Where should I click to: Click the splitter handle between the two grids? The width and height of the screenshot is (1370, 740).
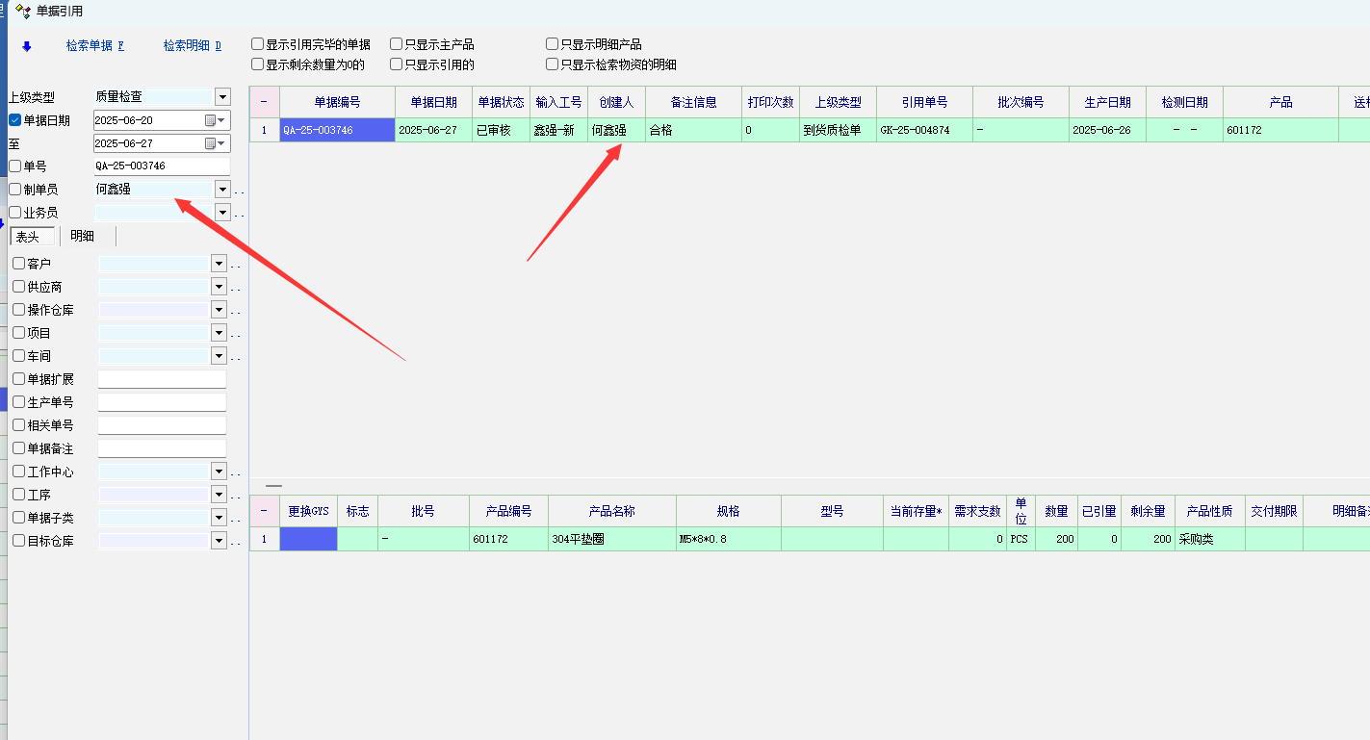pyautogui.click(x=274, y=487)
